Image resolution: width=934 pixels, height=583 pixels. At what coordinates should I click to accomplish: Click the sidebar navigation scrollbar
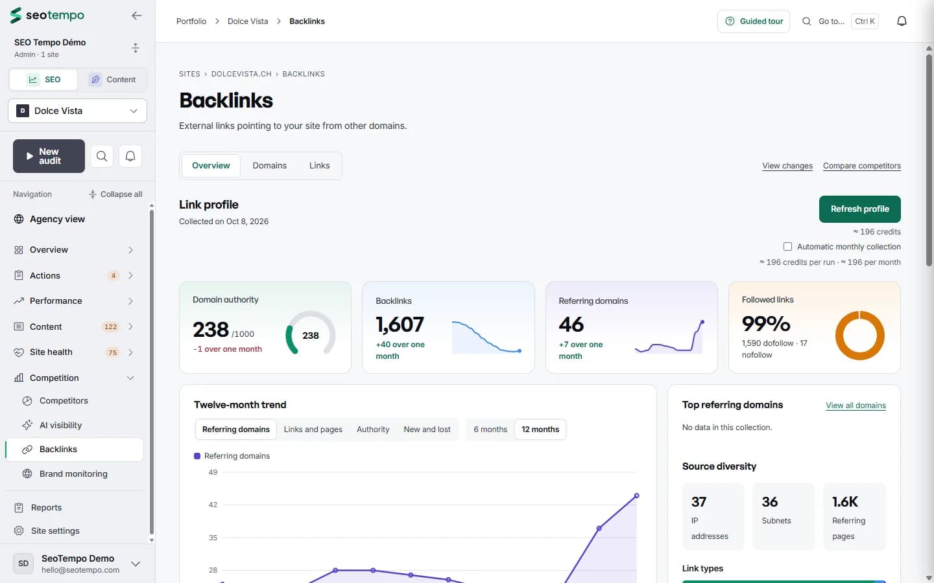pyautogui.click(x=152, y=372)
